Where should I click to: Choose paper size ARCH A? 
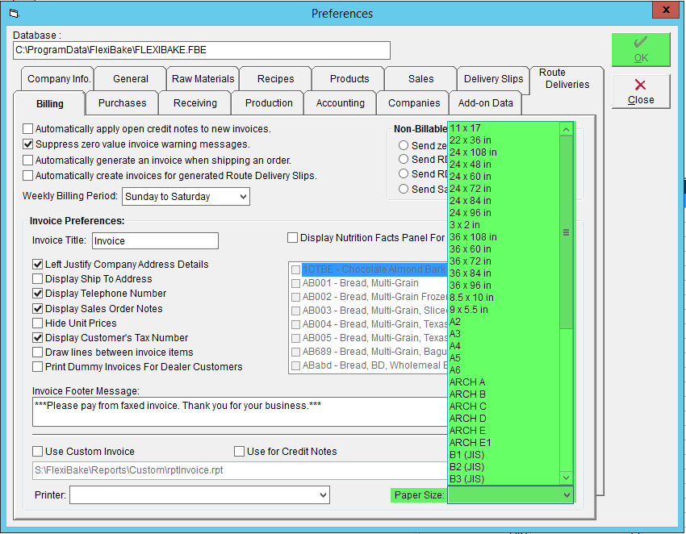[x=504, y=382]
